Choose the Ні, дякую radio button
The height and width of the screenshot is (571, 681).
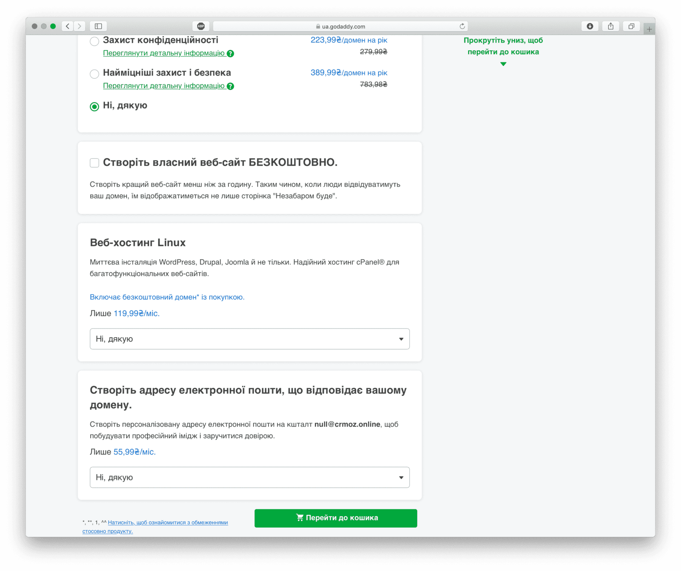94,106
